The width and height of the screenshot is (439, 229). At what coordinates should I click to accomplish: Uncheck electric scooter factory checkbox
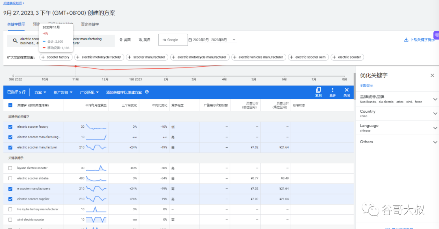click(10, 126)
